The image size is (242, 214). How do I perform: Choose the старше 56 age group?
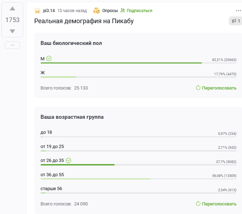51,189
